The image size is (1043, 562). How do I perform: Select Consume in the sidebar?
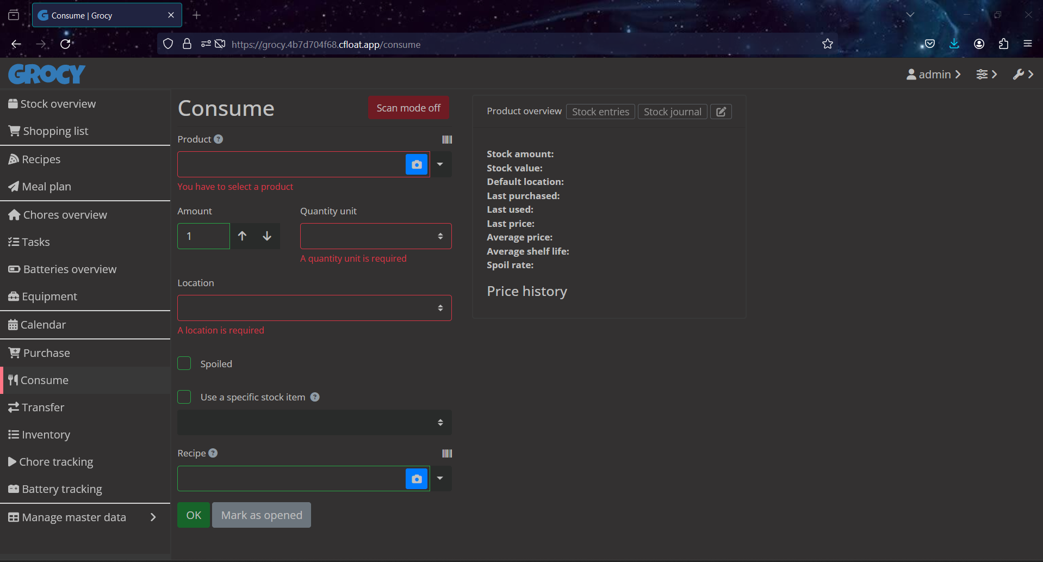[x=85, y=380]
